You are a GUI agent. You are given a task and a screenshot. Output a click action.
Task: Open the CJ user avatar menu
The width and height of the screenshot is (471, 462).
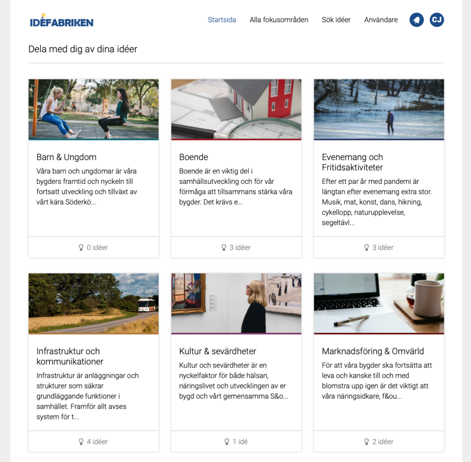[437, 20]
